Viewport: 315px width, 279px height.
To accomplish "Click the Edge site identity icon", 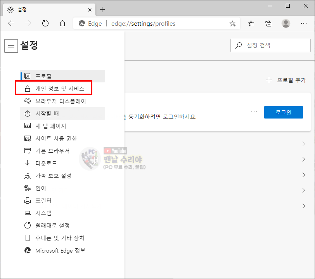I will (82, 24).
